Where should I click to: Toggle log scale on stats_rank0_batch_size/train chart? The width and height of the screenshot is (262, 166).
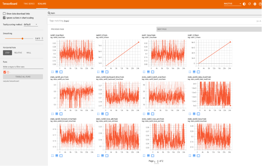(148, 114)
